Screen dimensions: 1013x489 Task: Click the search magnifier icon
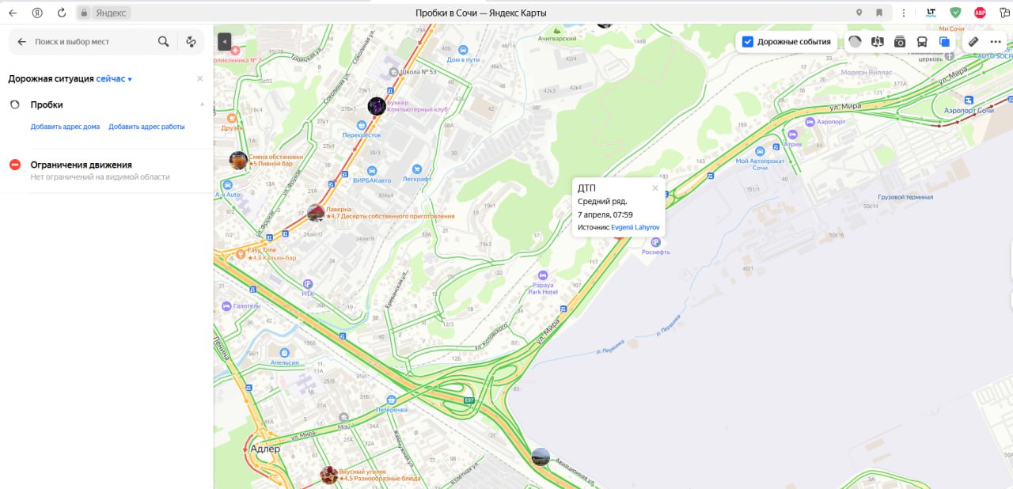[x=163, y=42]
